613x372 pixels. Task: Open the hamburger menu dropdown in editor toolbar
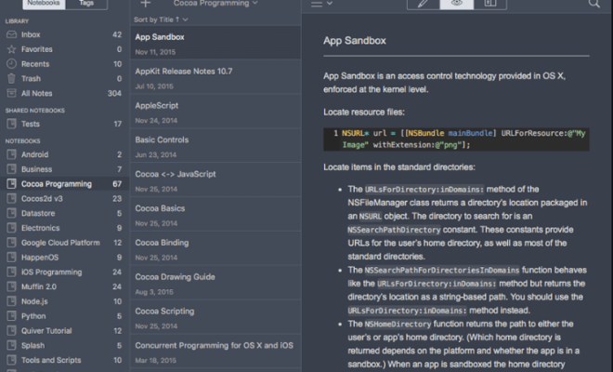coord(321,4)
